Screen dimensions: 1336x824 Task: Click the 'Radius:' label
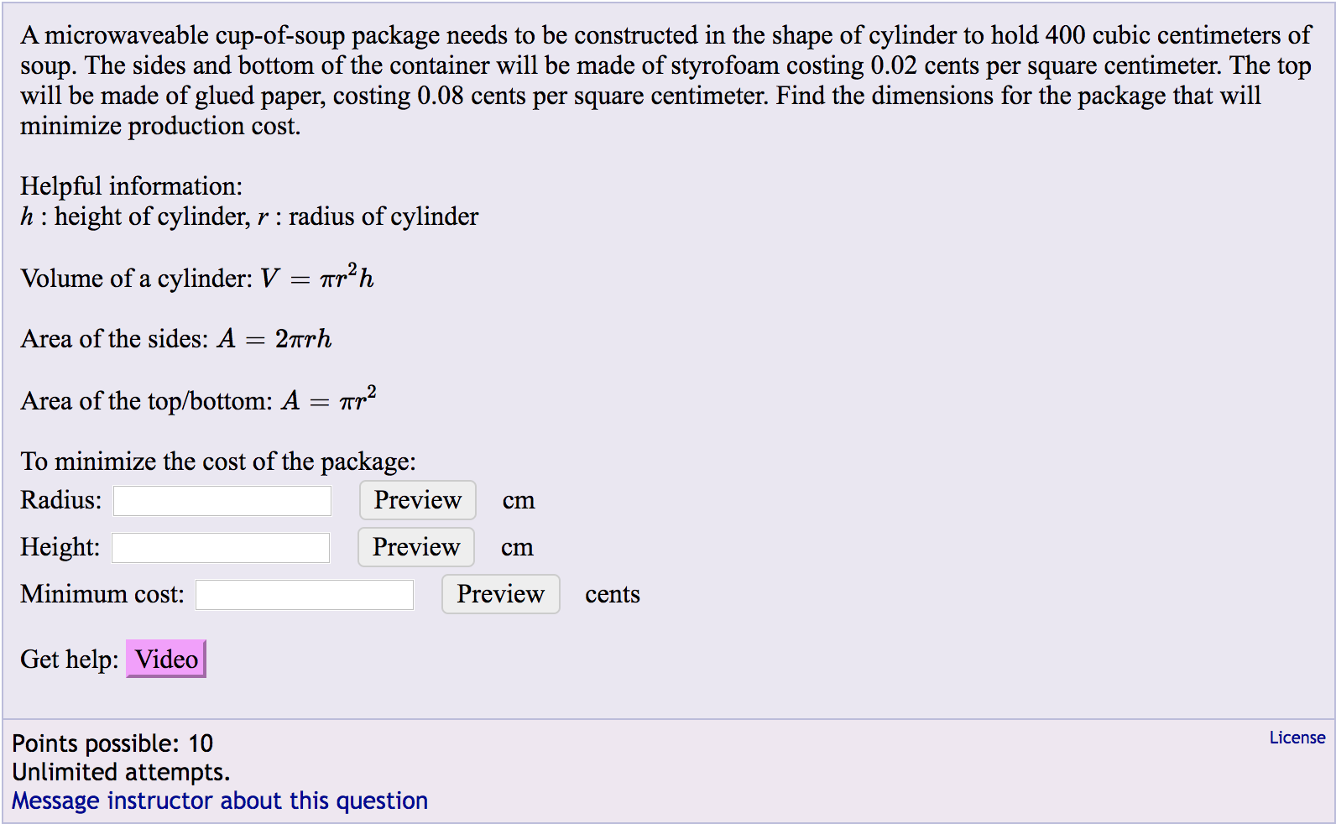pos(61,500)
